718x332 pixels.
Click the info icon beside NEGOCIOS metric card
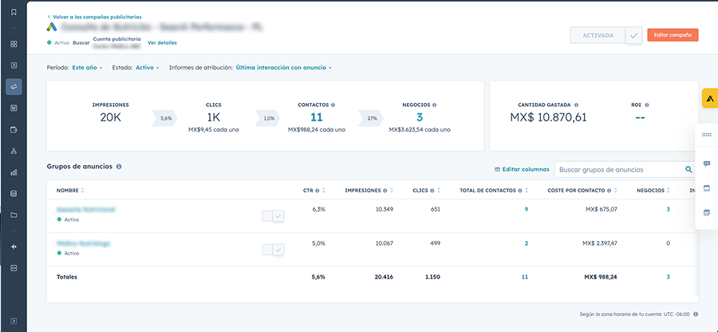[x=434, y=105]
